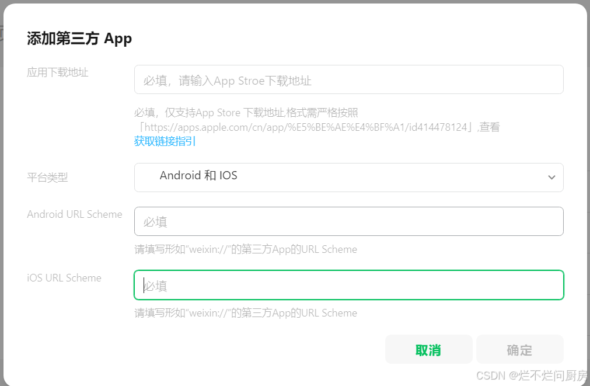
Task: Click the App Store download address input
Action: (x=348, y=79)
